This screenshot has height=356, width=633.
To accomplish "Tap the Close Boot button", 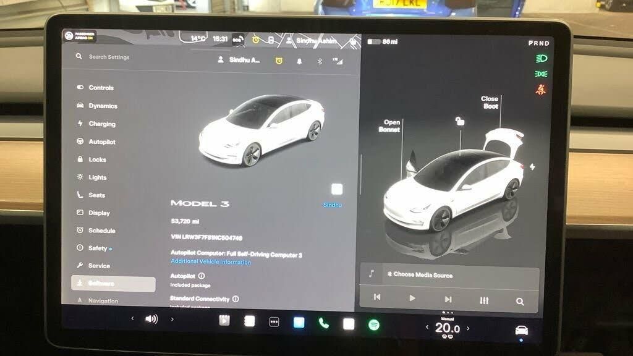I will [x=490, y=103].
